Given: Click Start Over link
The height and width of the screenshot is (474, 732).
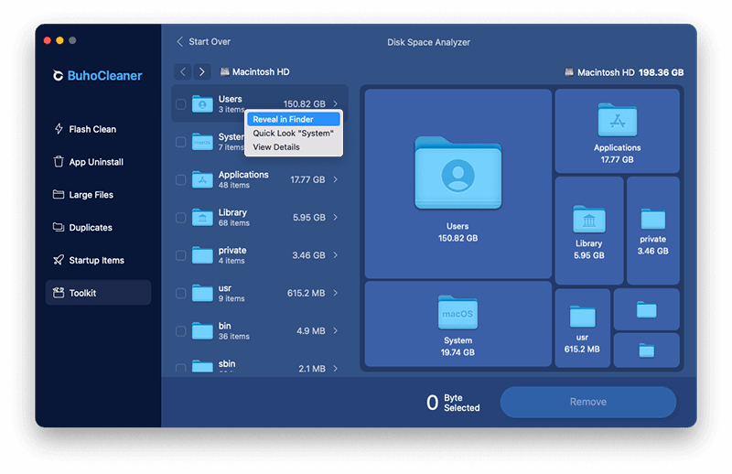Looking at the screenshot, I should tap(203, 41).
